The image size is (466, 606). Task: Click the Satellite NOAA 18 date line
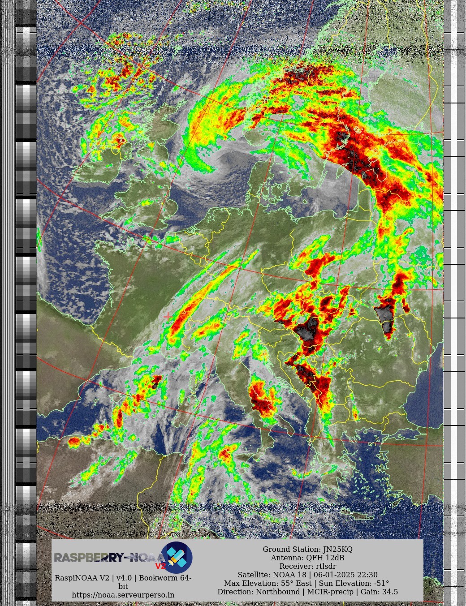click(x=307, y=575)
